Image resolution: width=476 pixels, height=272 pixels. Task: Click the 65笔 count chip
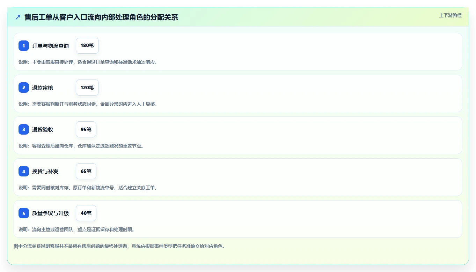point(86,171)
